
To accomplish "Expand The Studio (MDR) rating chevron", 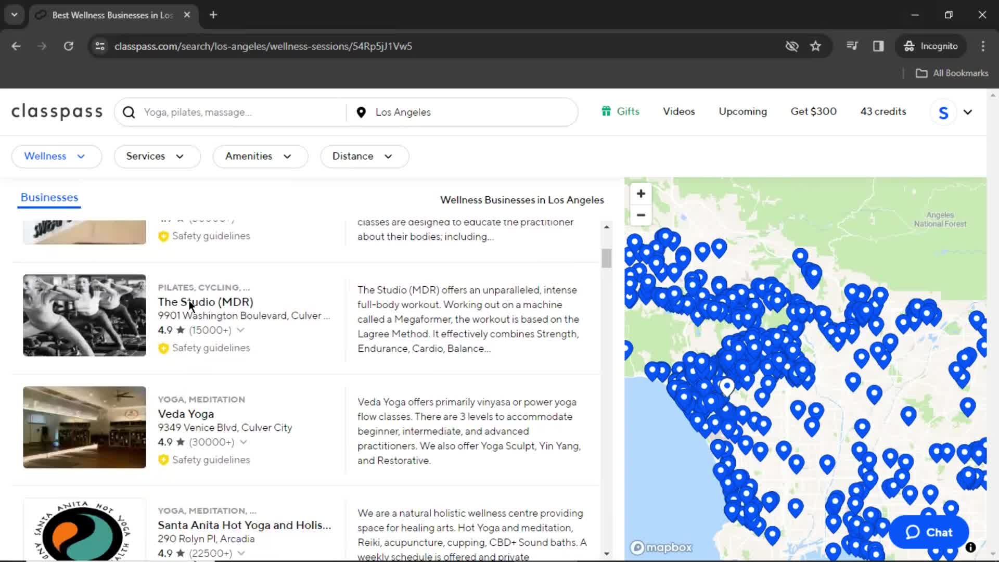I will 240,330.
